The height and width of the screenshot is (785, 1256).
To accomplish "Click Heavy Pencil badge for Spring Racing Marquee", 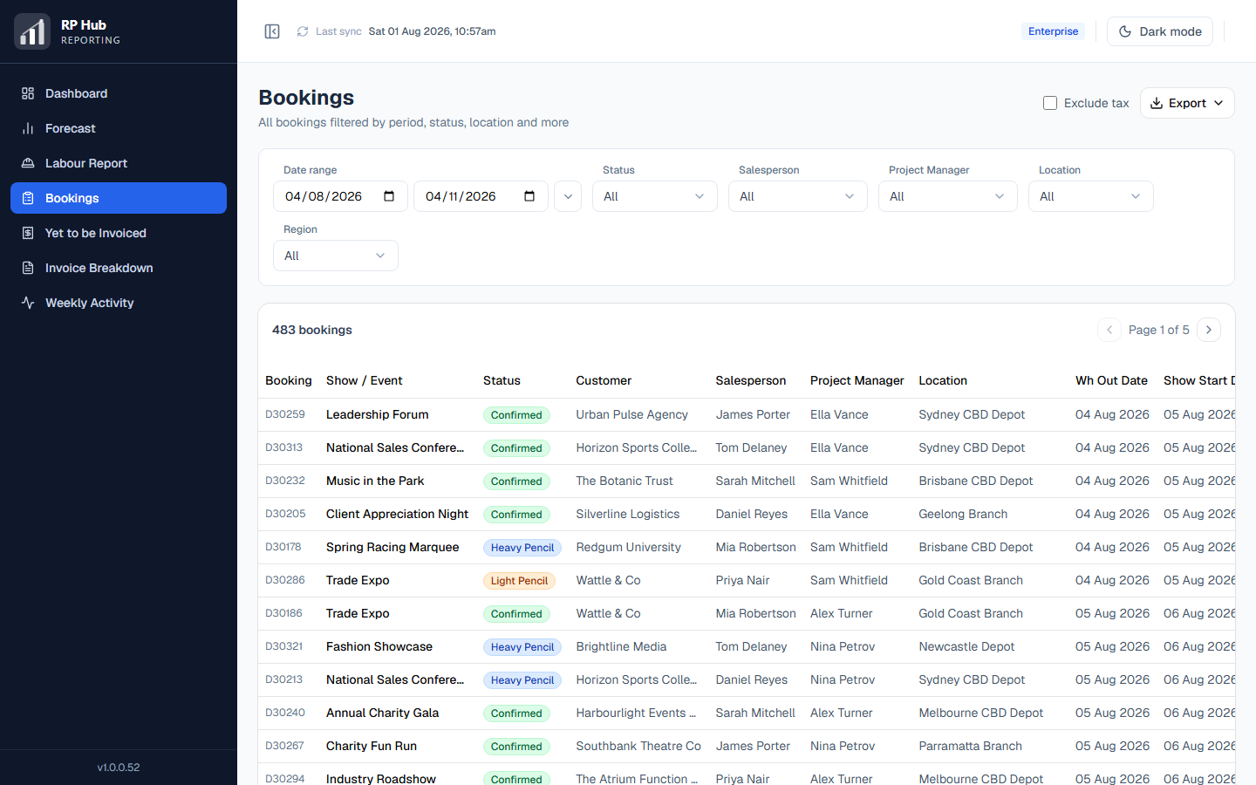I will pyautogui.click(x=522, y=548).
